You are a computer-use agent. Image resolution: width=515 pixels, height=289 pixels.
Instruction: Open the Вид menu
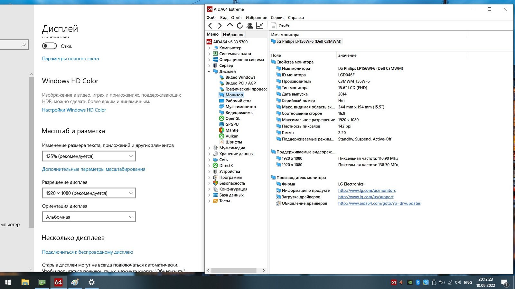(x=224, y=18)
